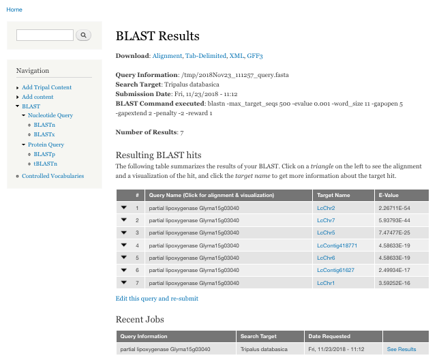Download Tab-Delimited results
Image resolution: width=439 pixels, height=362 pixels.
pos(206,56)
